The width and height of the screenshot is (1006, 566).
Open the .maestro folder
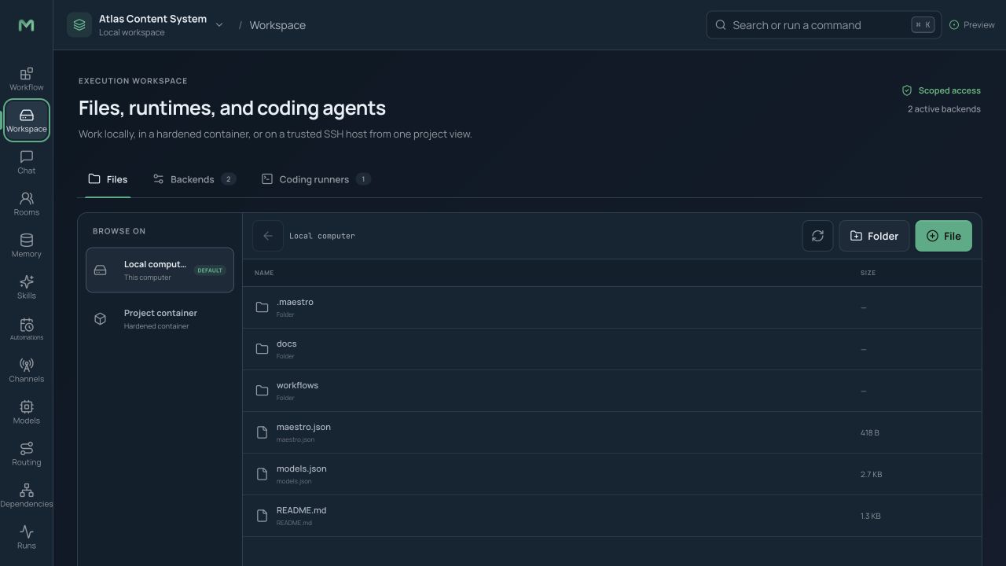[611, 307]
